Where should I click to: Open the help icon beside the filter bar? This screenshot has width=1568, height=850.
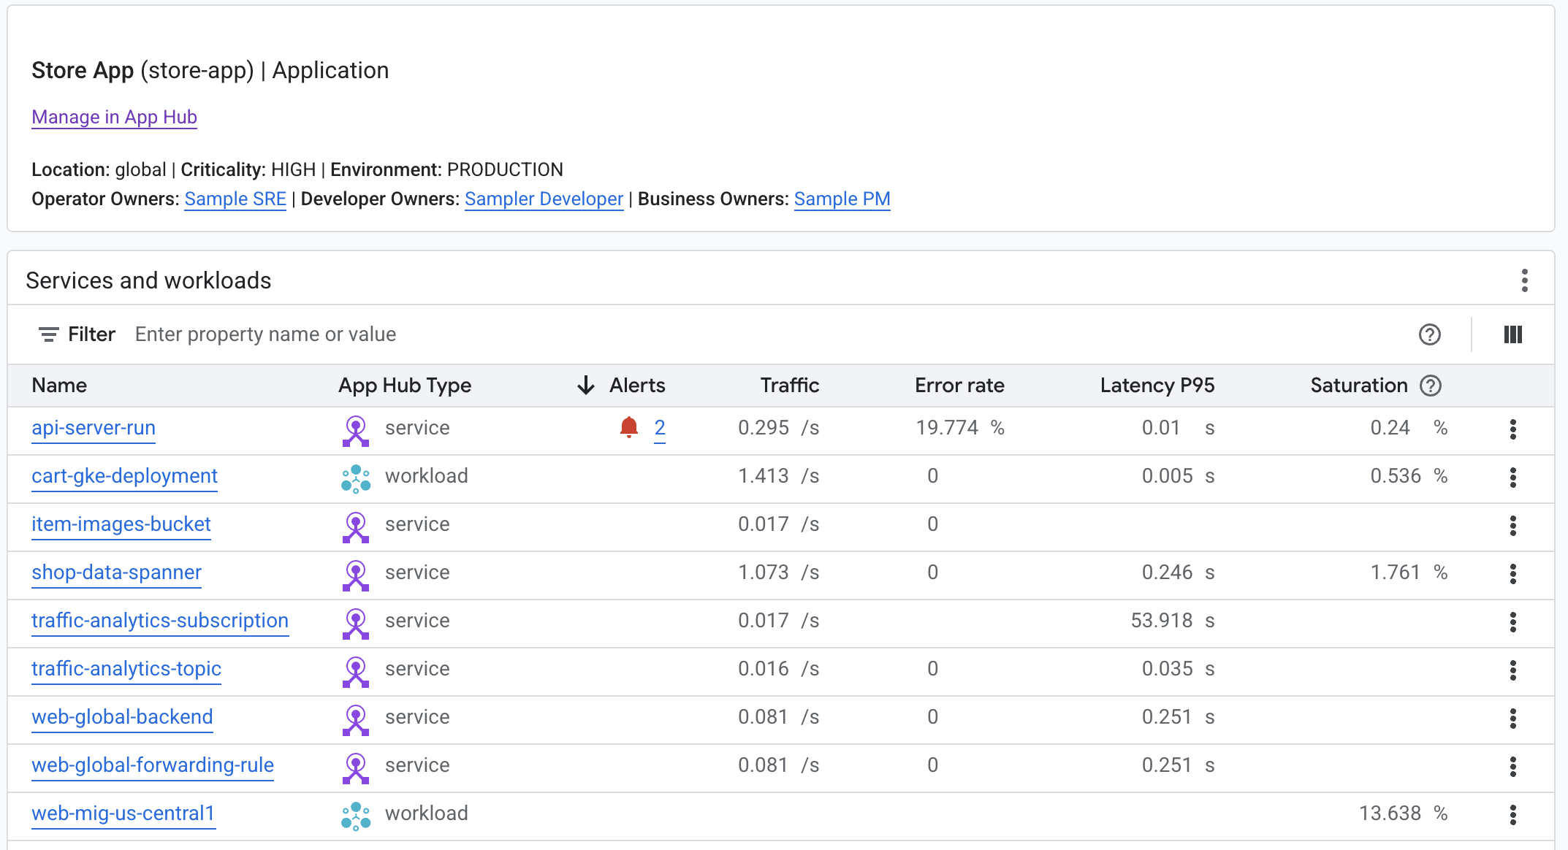click(1430, 334)
